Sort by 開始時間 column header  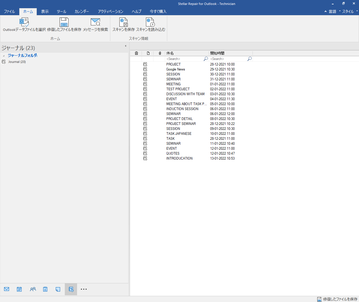point(231,53)
